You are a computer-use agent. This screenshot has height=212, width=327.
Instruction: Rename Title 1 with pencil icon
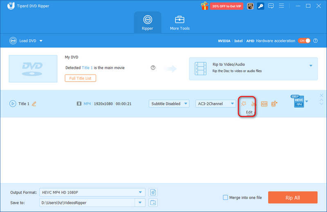tap(34, 104)
